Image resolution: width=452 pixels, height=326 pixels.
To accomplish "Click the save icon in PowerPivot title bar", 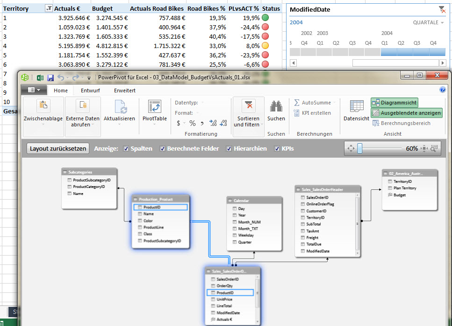I will (50, 78).
